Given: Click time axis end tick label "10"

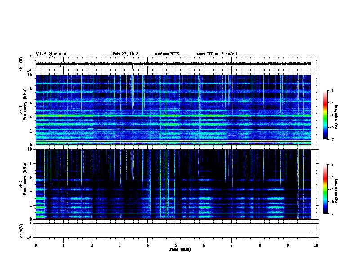Looking at the screenshot, I should [x=316, y=245].
